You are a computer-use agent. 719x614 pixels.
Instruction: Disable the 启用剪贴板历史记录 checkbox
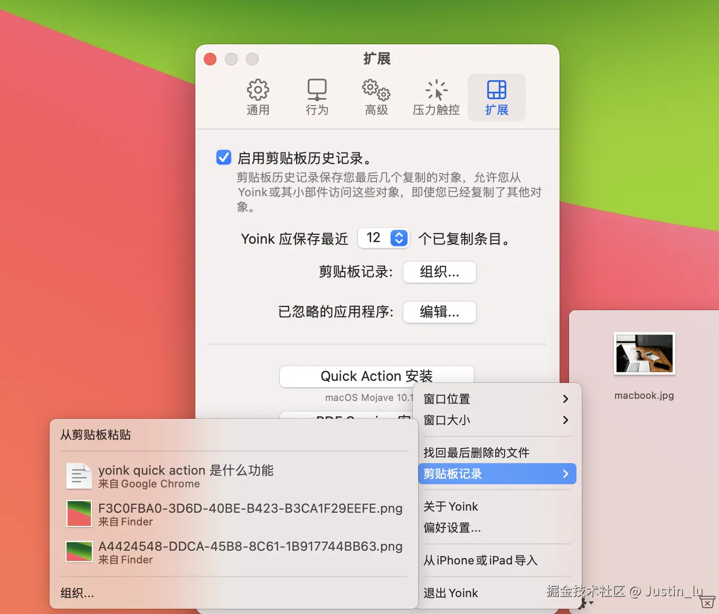(x=224, y=157)
